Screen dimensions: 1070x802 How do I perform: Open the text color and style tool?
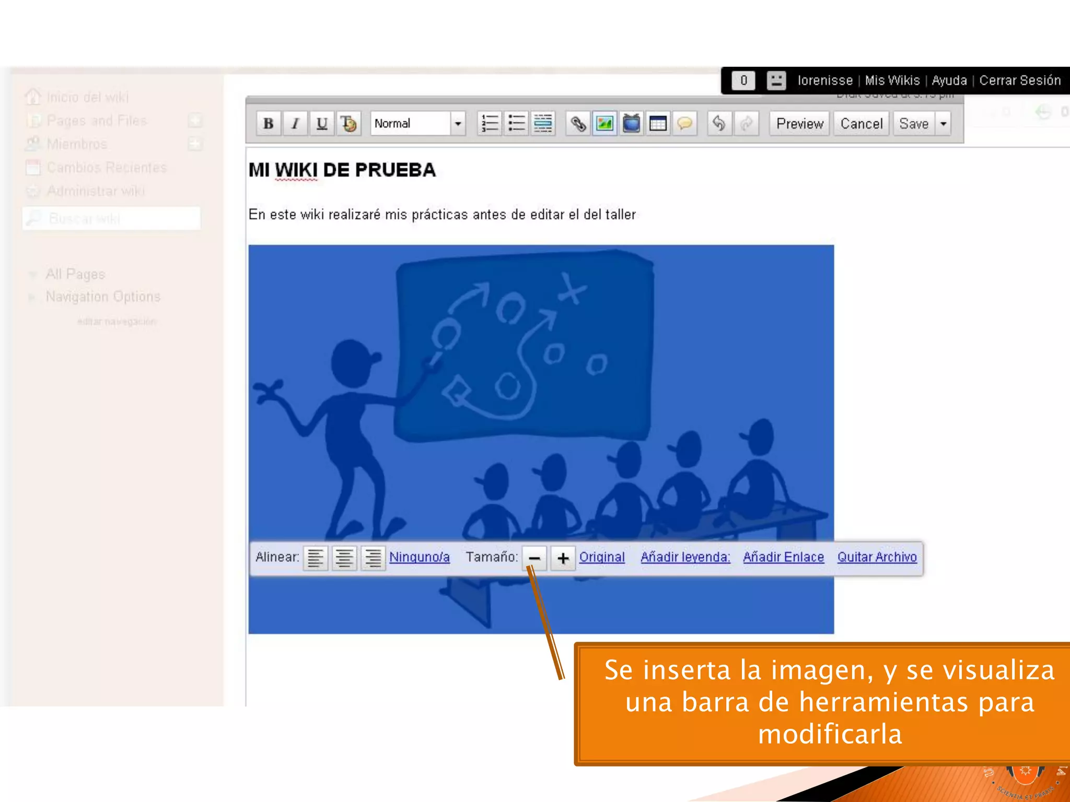348,124
